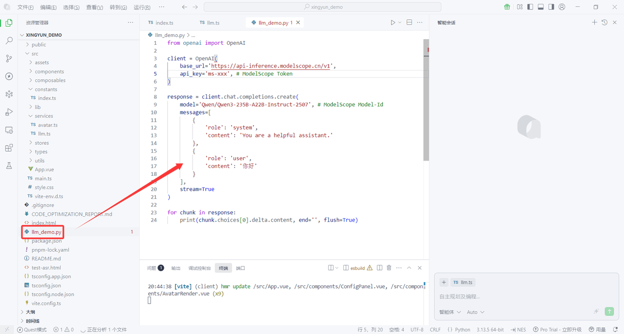Select Python 3.13.5 64-bit interpreter
The height and width of the screenshot is (334, 624).
coord(490,330)
